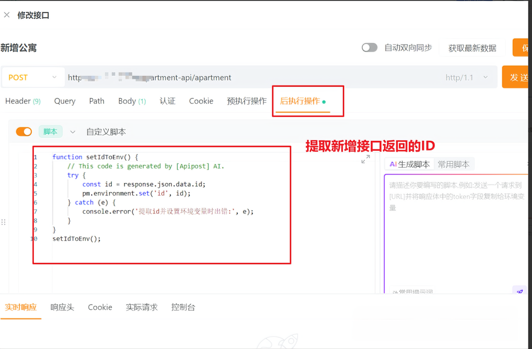Switch to the request Cookie tab
The height and width of the screenshot is (349, 532).
point(201,101)
